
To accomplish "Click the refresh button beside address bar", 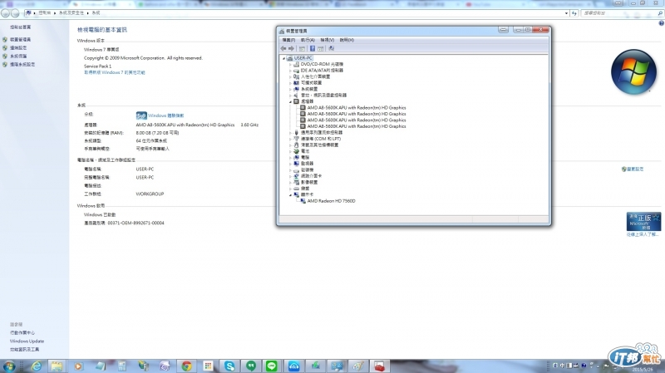I will (574, 13).
